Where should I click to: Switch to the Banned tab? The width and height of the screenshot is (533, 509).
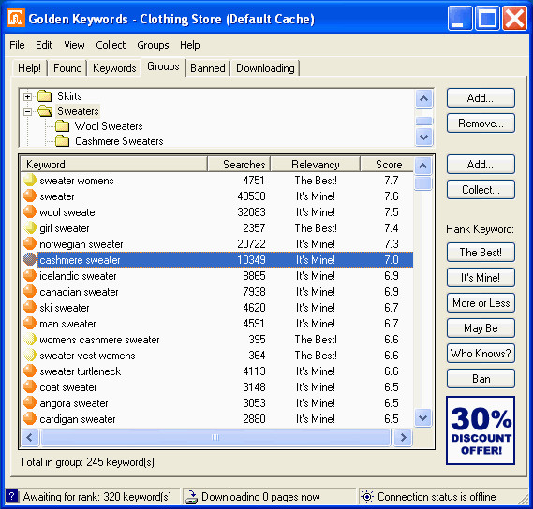point(208,68)
